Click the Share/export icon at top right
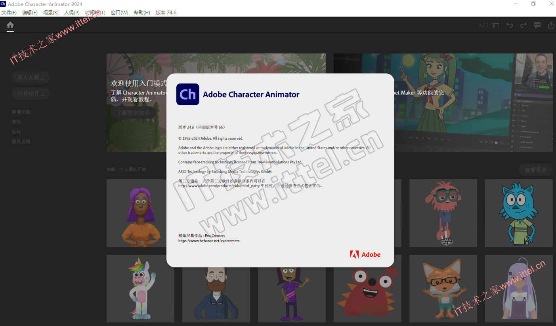556x326 pixels. (x=551, y=25)
